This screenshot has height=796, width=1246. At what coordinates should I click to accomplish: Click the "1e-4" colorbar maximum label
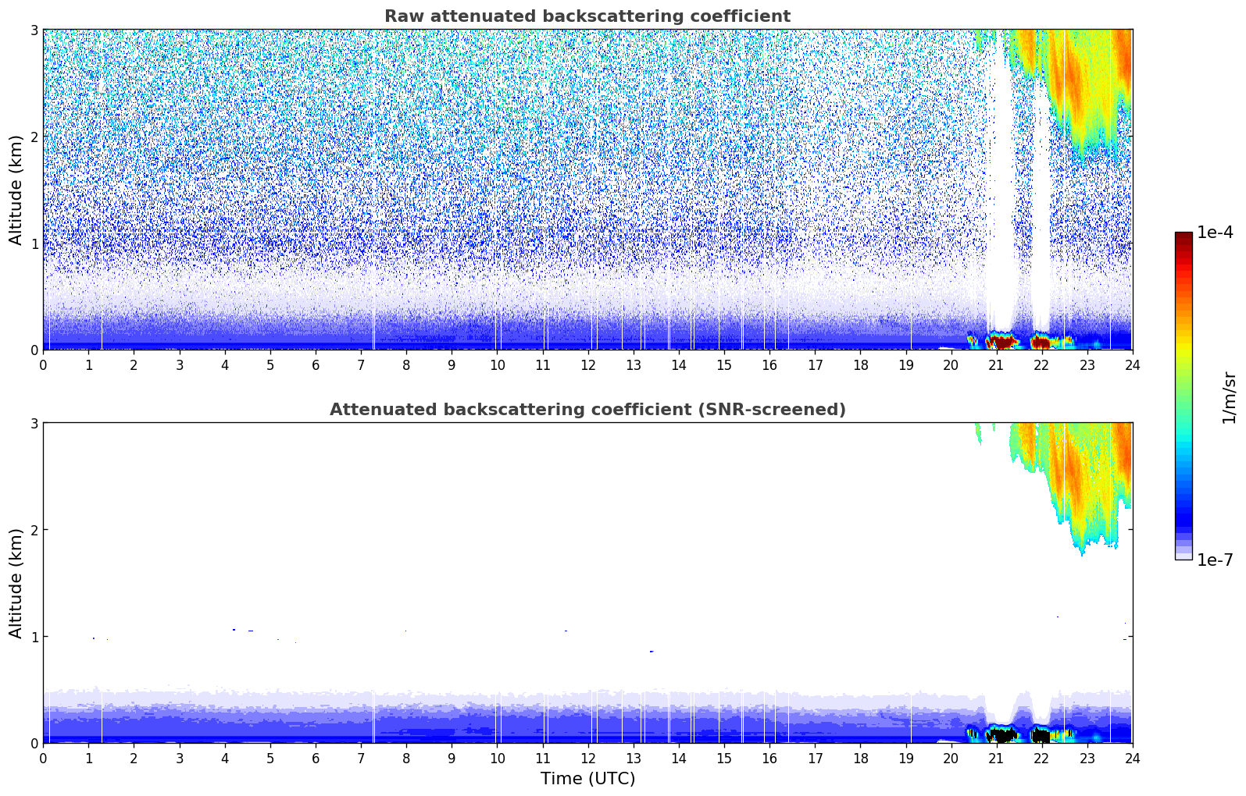[x=1215, y=233]
